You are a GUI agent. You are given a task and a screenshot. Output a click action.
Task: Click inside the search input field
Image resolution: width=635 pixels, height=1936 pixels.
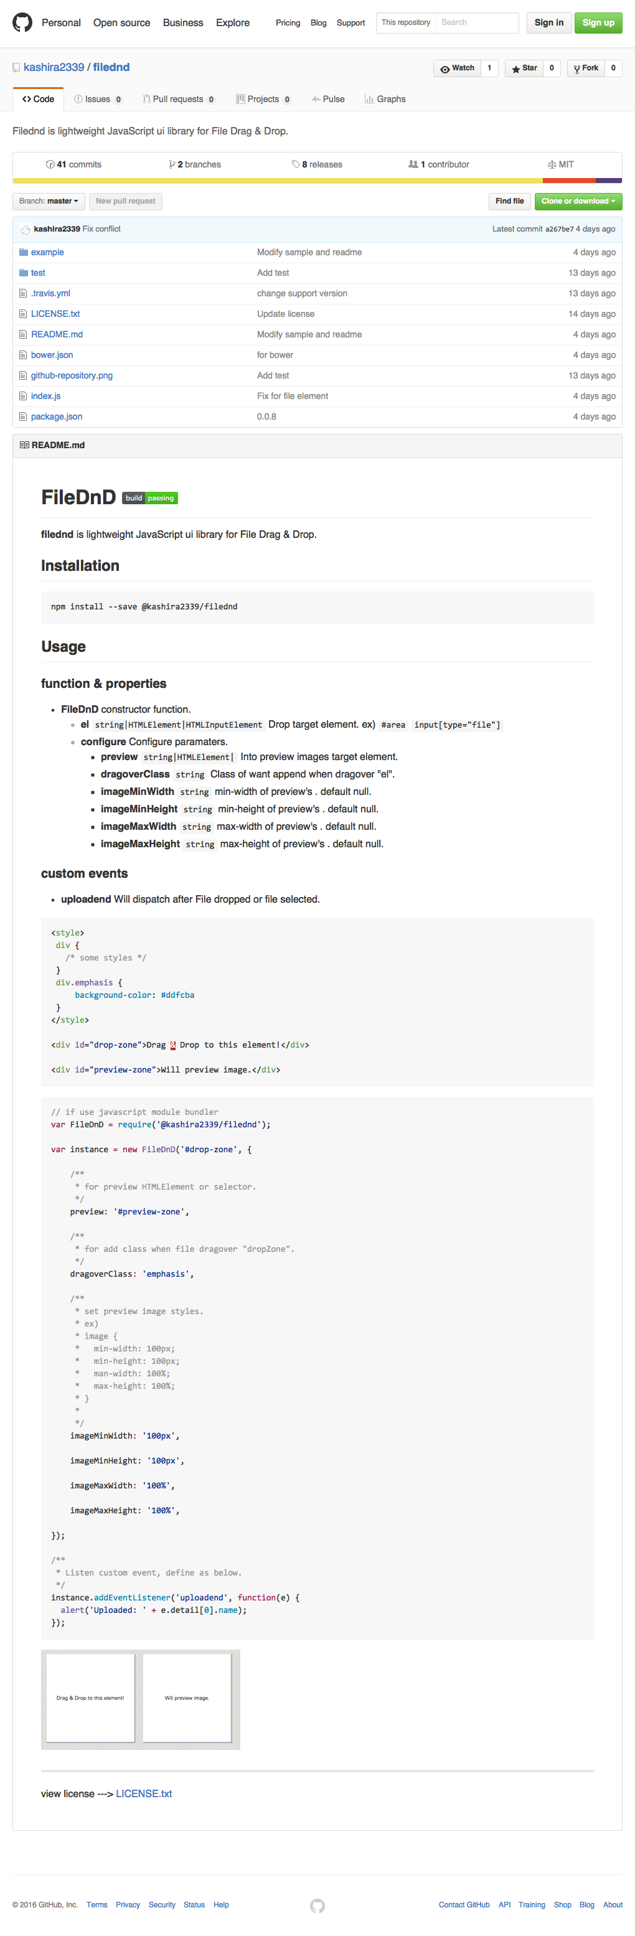click(x=477, y=22)
